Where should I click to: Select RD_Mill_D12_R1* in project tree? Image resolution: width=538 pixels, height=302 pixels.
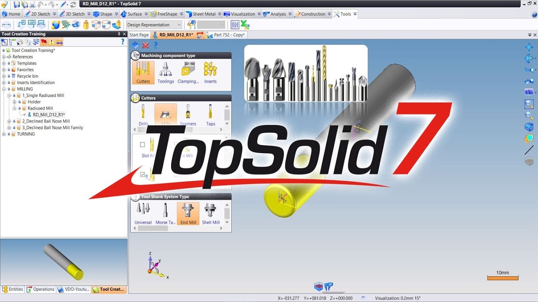[x=49, y=115]
